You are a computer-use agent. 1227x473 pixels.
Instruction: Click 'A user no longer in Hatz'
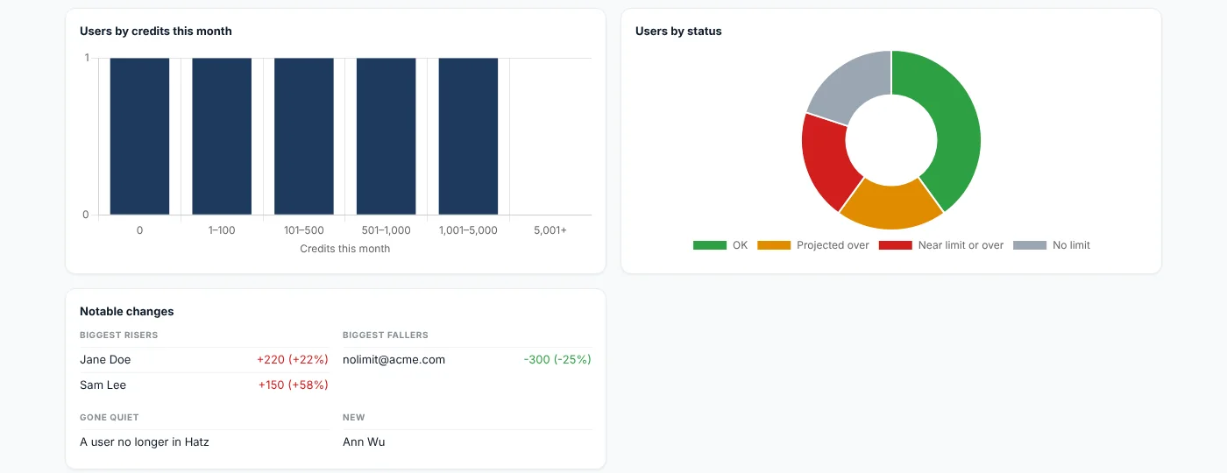pyautogui.click(x=145, y=441)
